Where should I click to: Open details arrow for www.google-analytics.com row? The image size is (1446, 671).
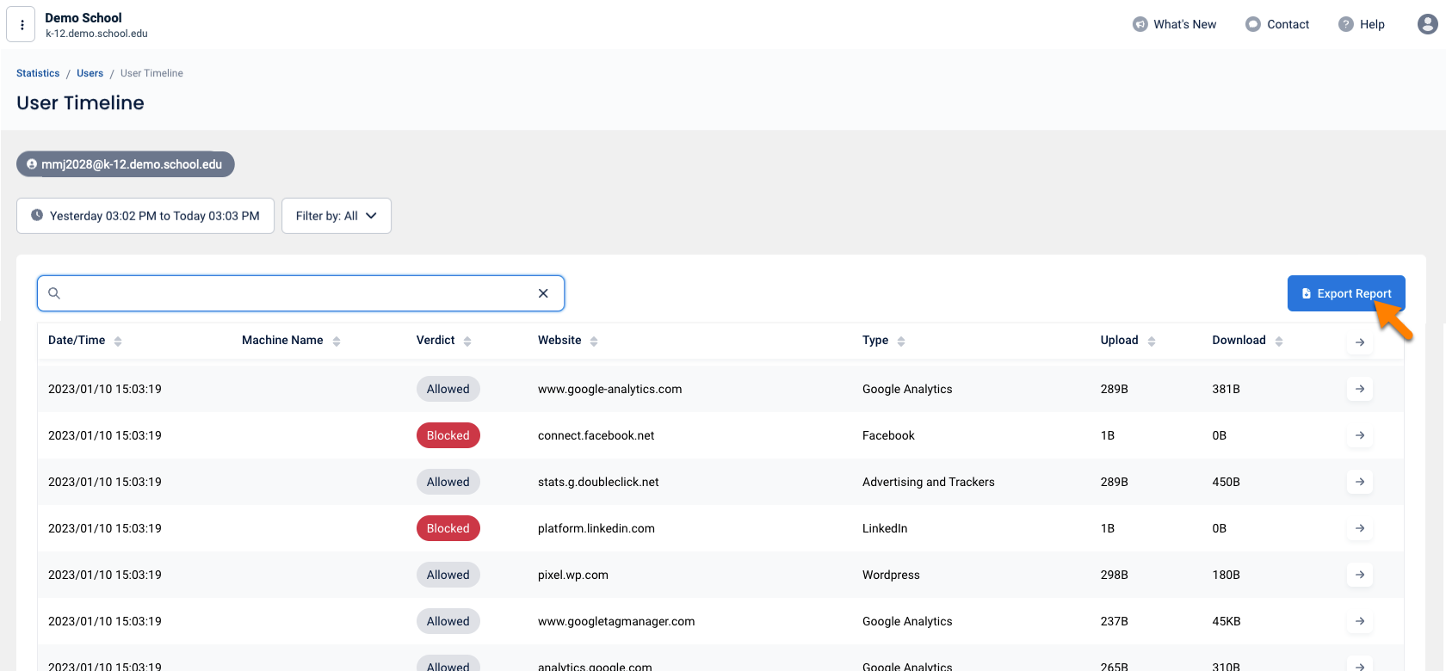tap(1360, 389)
